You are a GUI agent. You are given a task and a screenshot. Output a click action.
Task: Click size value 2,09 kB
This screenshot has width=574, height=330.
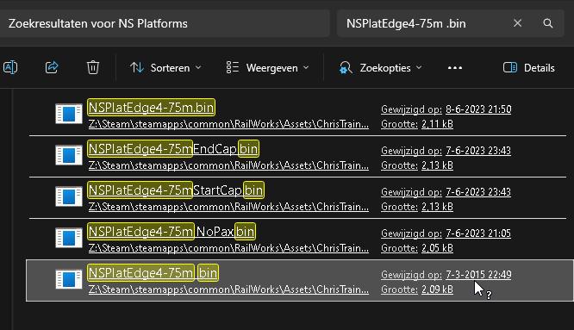tap(437, 290)
